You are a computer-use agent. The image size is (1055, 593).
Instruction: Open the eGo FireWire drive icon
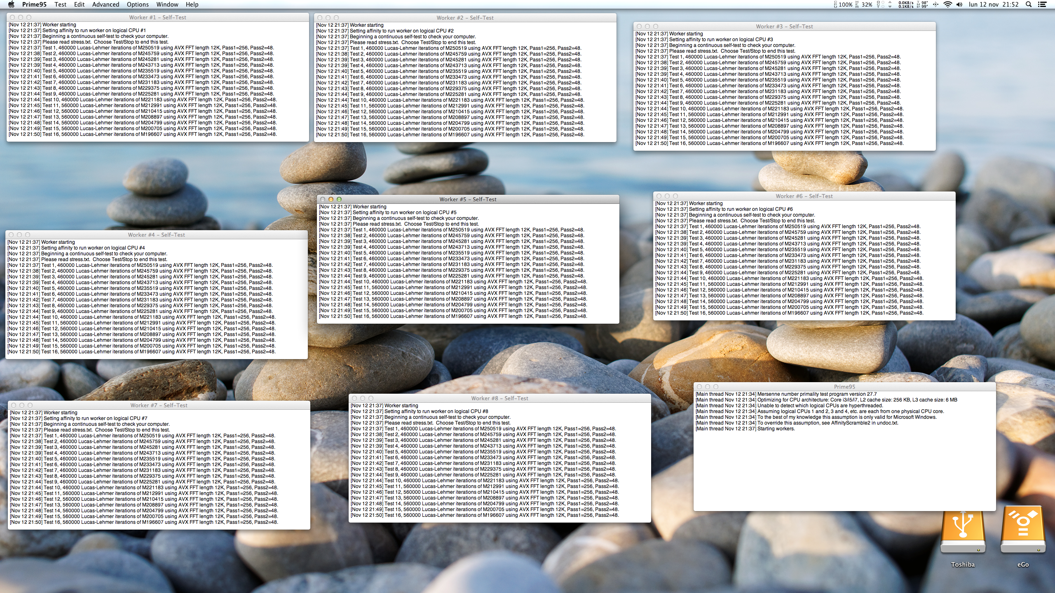coord(1023,533)
